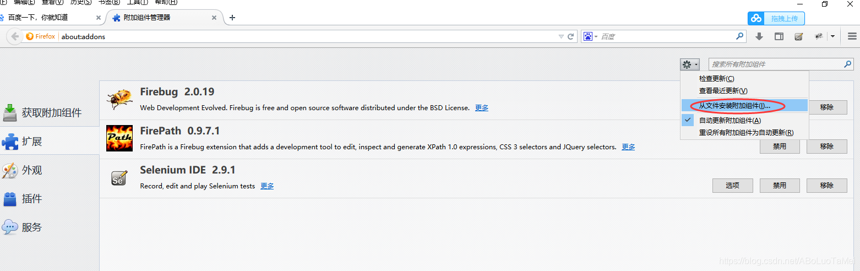860x271 pixels.
Task: Select the Firebug 2.0.19 title
Action: click(x=177, y=92)
